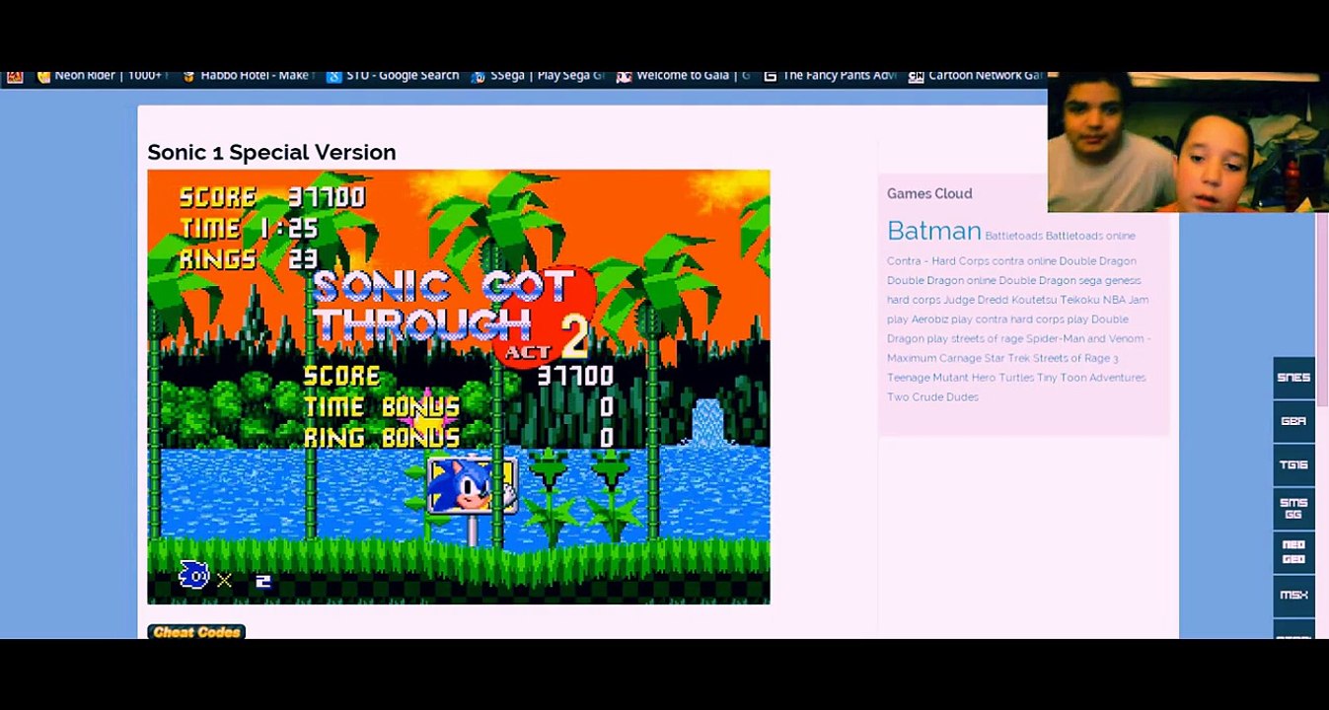Open the MSX console category button
This screenshot has width=1329, height=710.
point(1293,595)
